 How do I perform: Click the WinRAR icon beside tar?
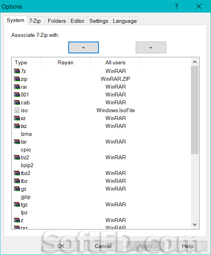click(x=17, y=142)
